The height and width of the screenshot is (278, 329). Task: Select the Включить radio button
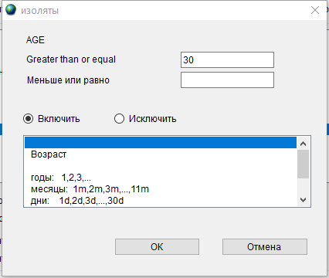tap(29, 119)
